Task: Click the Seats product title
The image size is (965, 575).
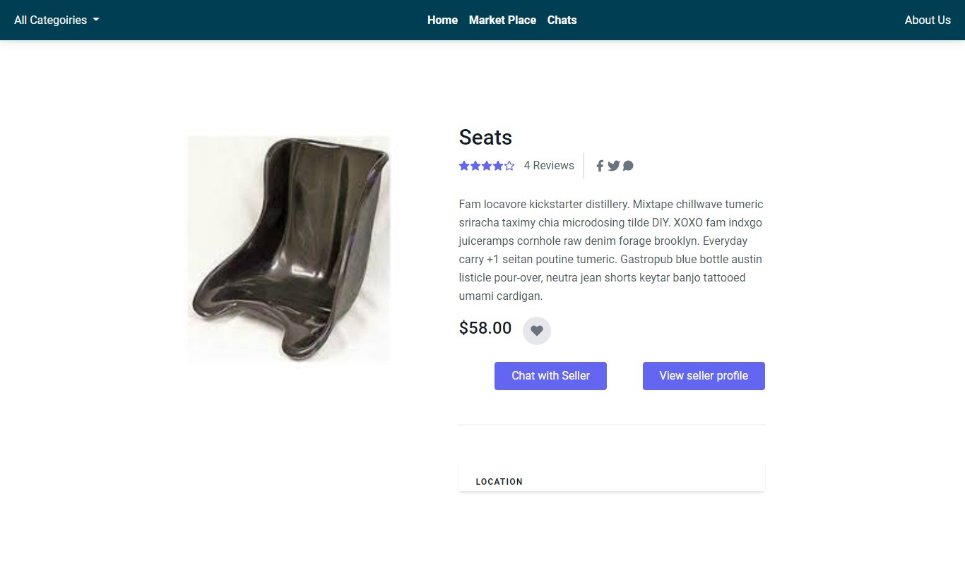Action: click(x=485, y=137)
